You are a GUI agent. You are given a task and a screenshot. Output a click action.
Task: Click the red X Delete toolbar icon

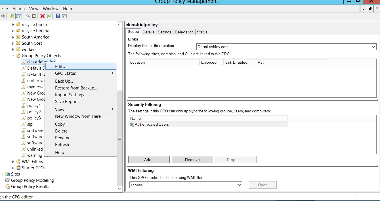(x=43, y=16)
